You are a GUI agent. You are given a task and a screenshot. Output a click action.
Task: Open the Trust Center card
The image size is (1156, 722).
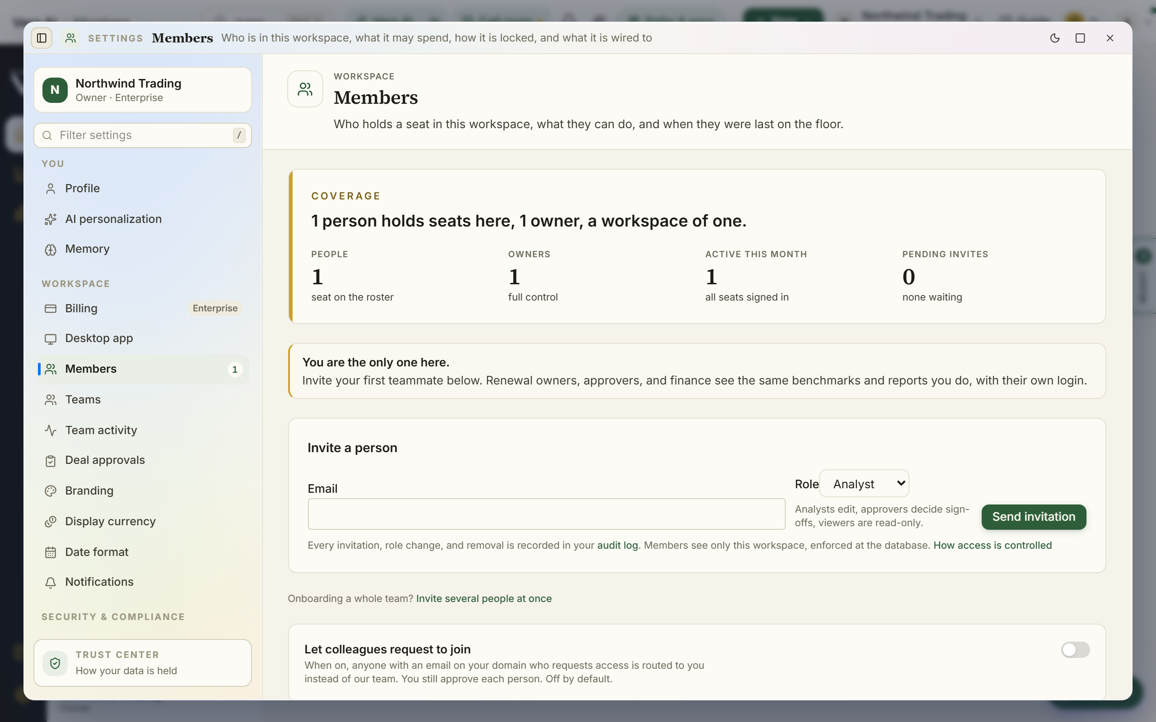point(142,663)
